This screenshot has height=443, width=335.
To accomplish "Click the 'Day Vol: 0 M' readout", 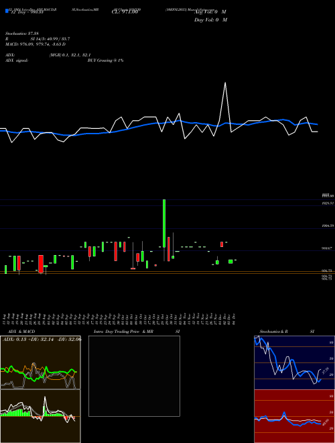I will 210,20.
